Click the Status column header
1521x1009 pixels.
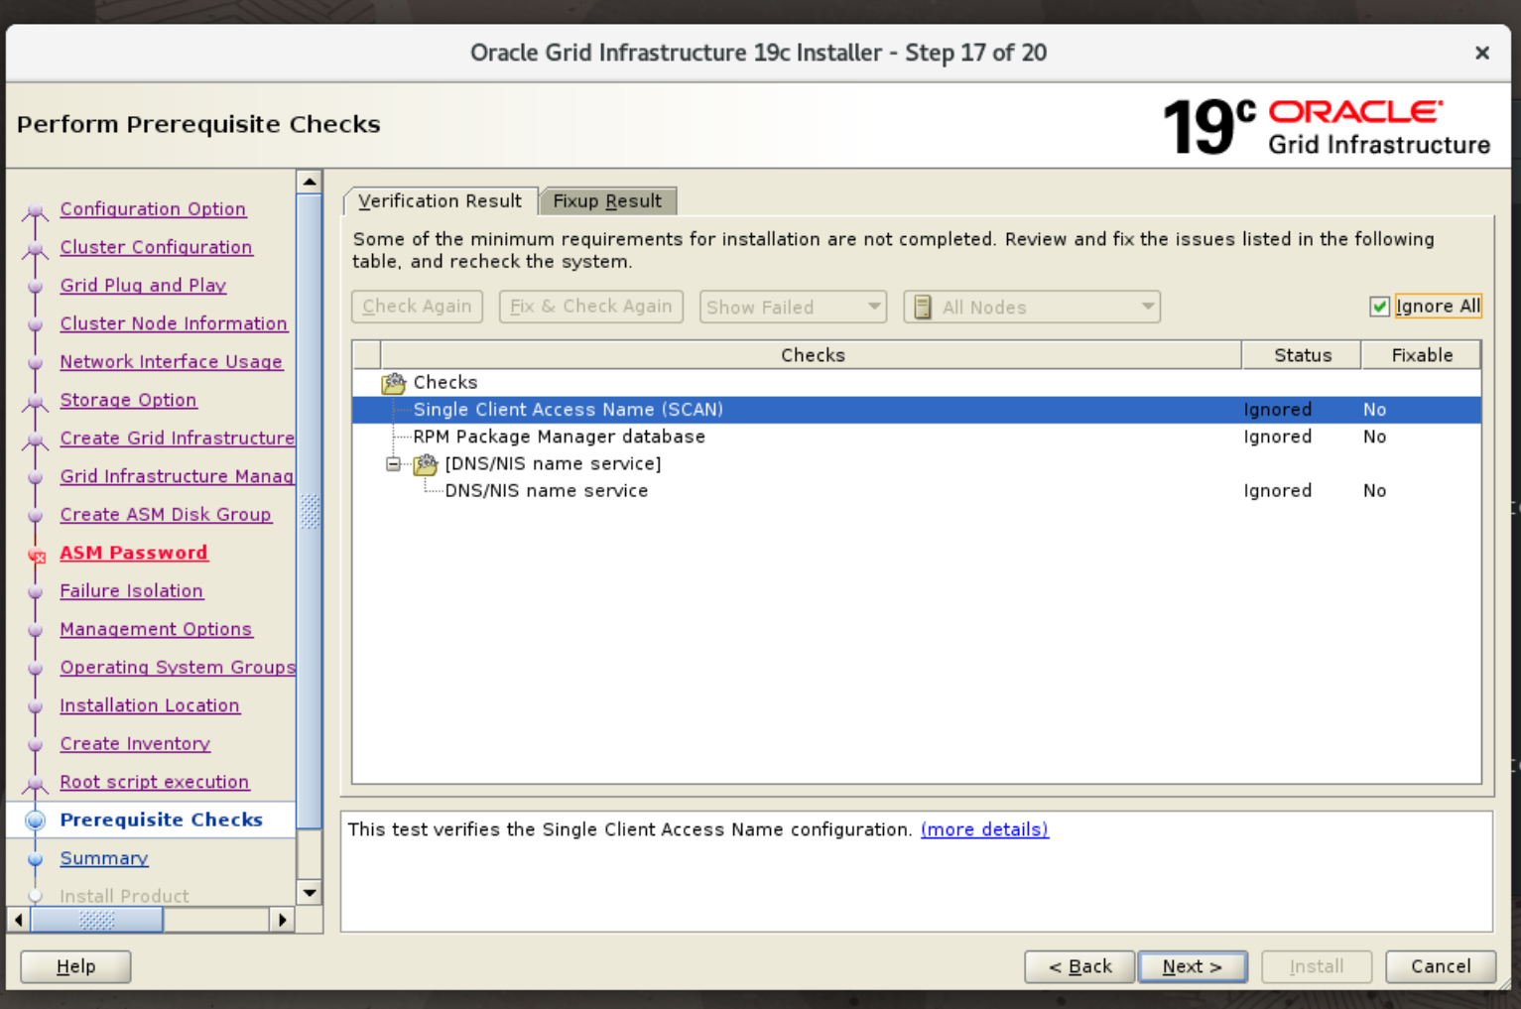point(1302,355)
